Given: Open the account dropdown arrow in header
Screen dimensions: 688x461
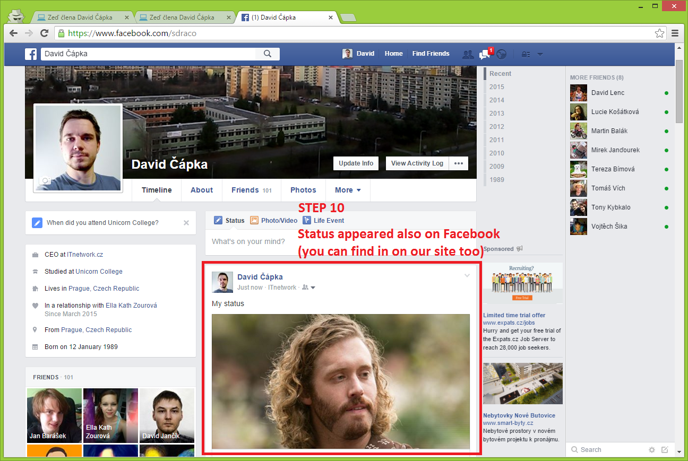Looking at the screenshot, I should [540, 54].
